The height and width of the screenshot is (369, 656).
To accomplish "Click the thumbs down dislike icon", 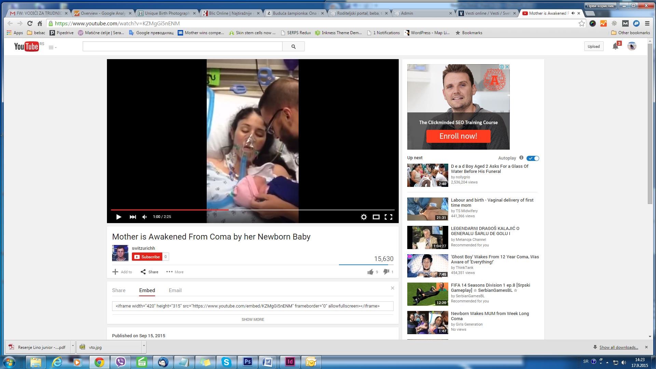I will (x=386, y=272).
